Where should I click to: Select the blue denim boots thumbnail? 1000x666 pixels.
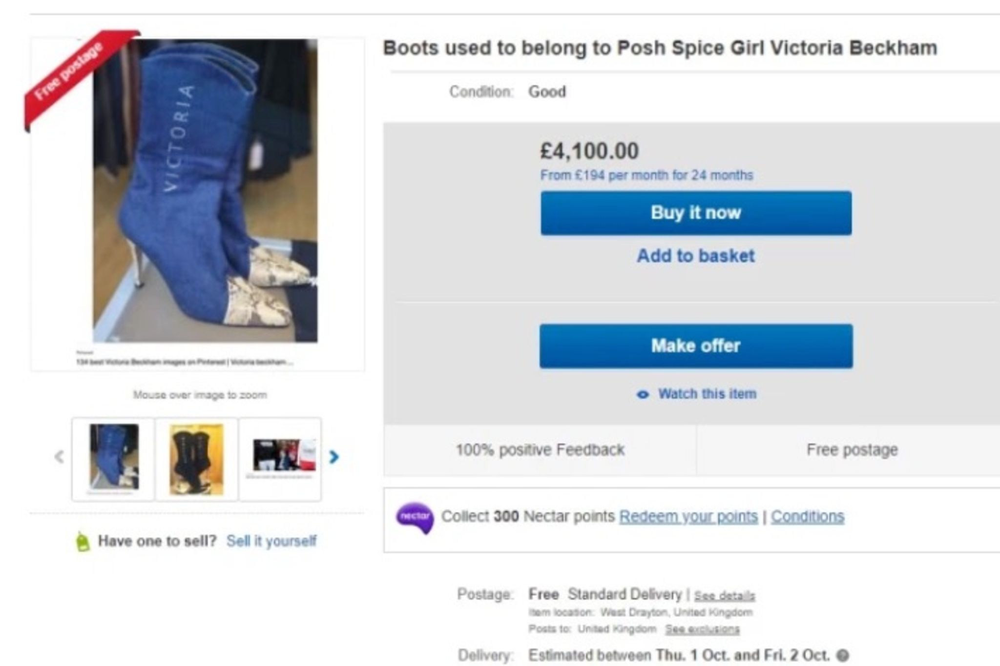[113, 458]
